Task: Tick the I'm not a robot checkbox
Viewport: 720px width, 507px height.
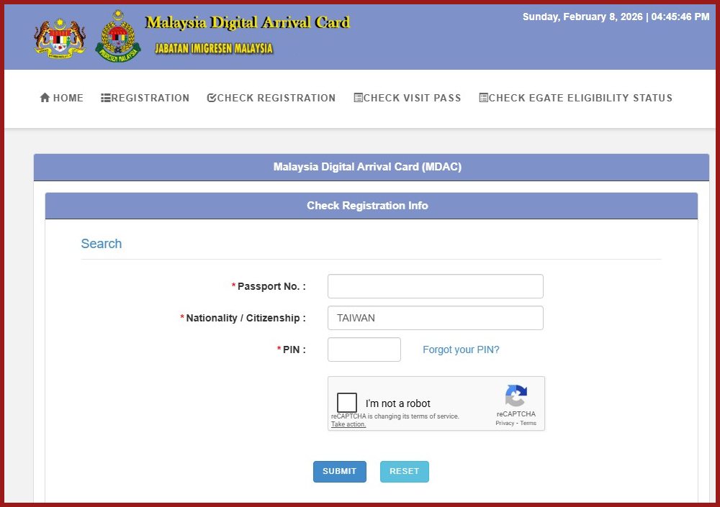Action: point(347,403)
